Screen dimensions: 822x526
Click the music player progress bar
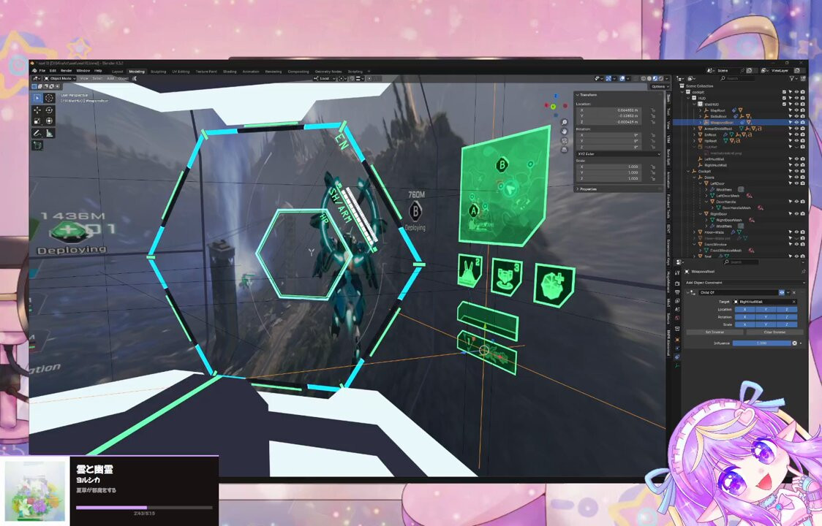pyautogui.click(x=144, y=507)
